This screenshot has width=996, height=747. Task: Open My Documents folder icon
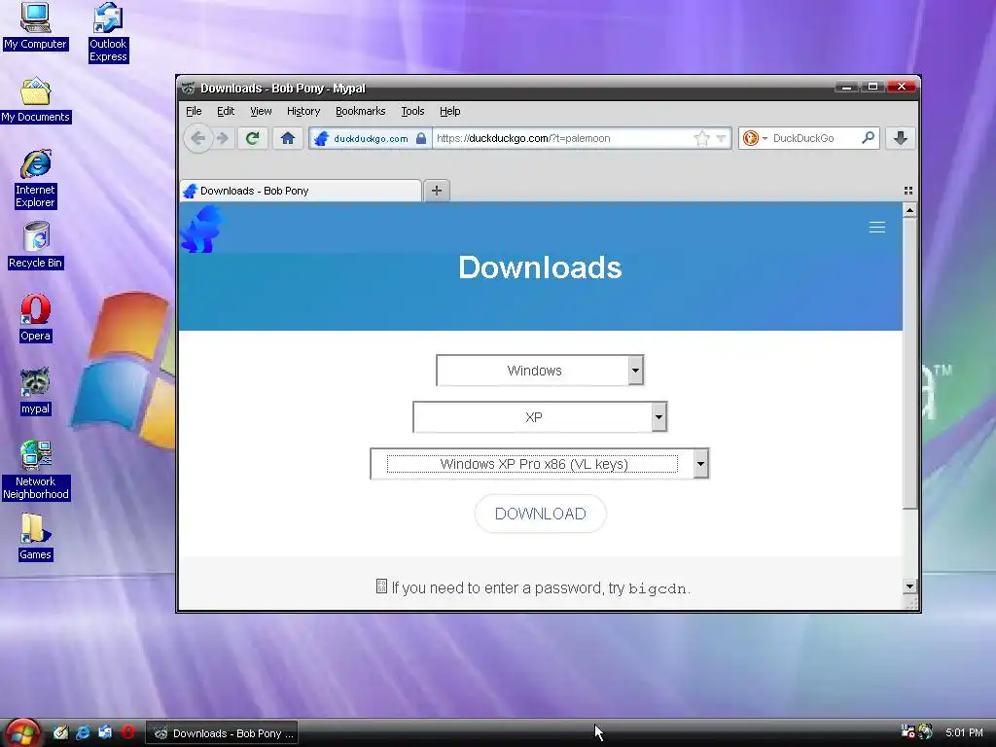point(36,100)
